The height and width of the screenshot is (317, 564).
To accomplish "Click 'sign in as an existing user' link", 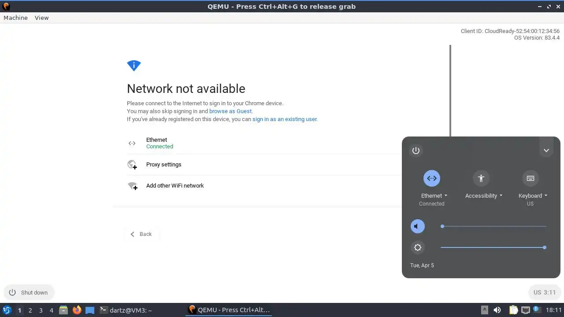I will (x=285, y=119).
